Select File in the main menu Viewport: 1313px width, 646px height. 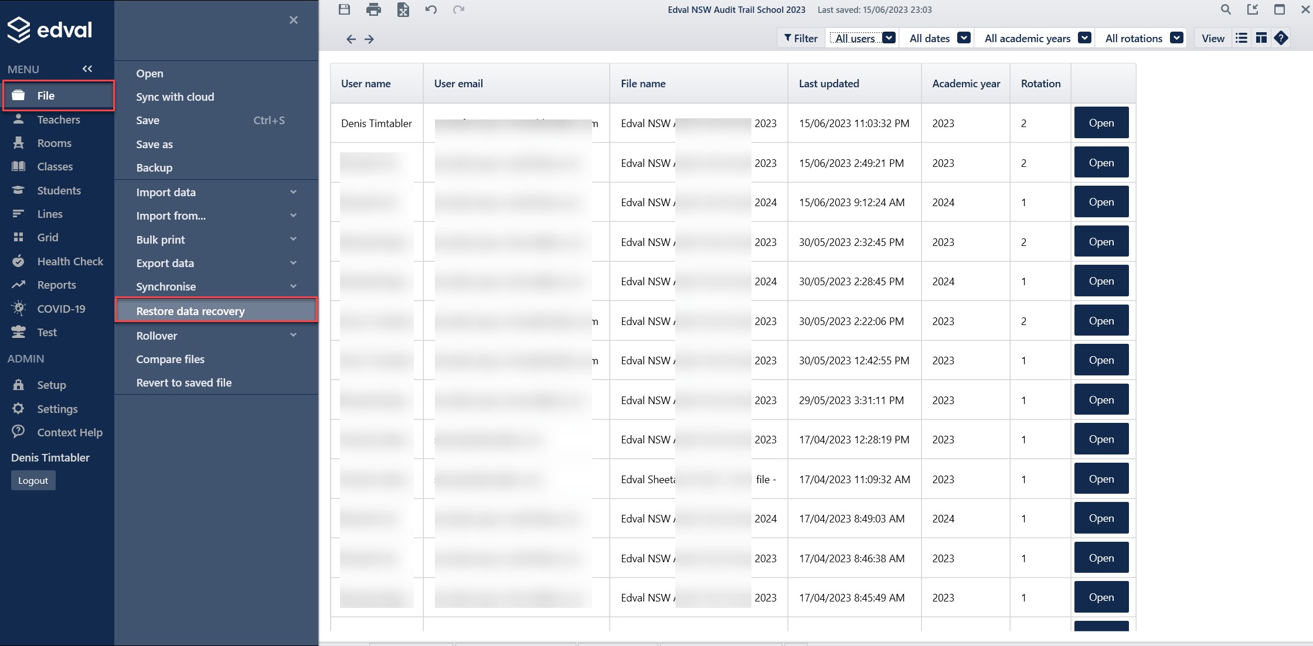pyautogui.click(x=59, y=95)
